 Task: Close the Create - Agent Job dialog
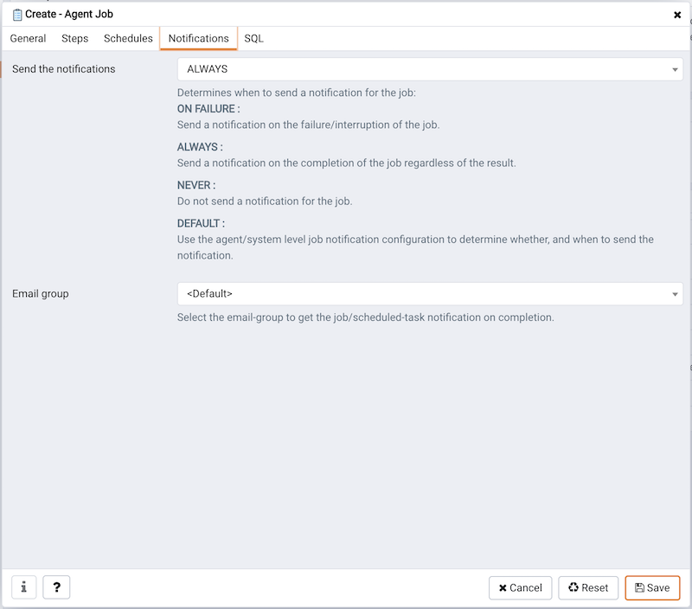677,15
